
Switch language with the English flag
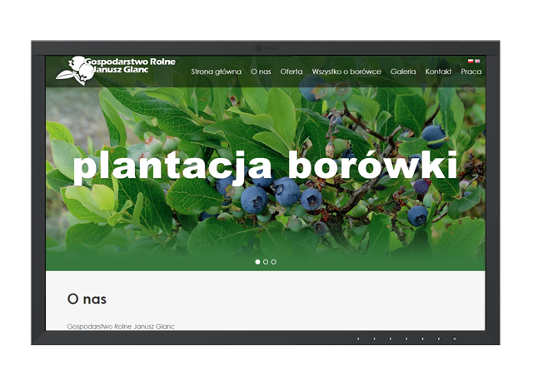(x=478, y=62)
